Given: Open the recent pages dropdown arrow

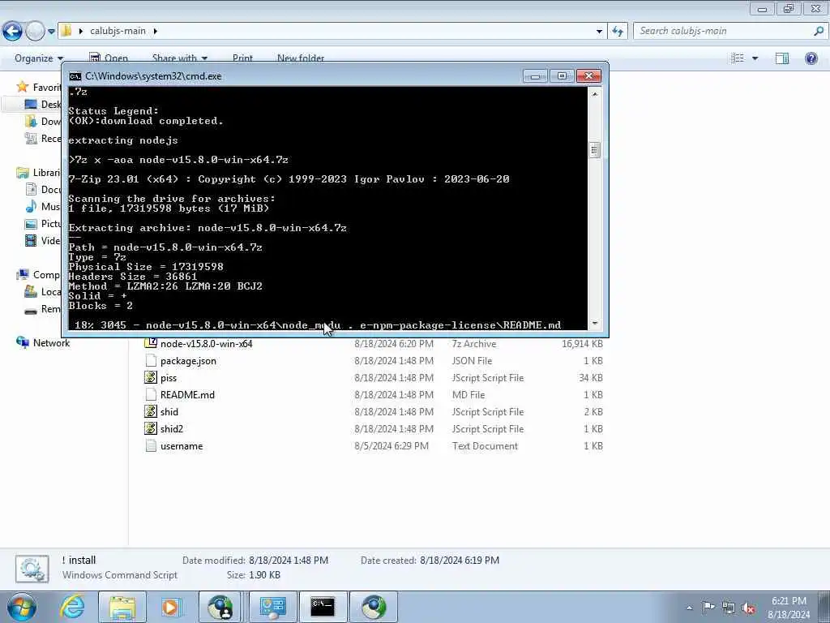Looking at the screenshot, I should [51, 32].
